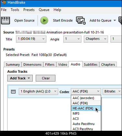Switch to the Subtitles tab

pos(91,65)
